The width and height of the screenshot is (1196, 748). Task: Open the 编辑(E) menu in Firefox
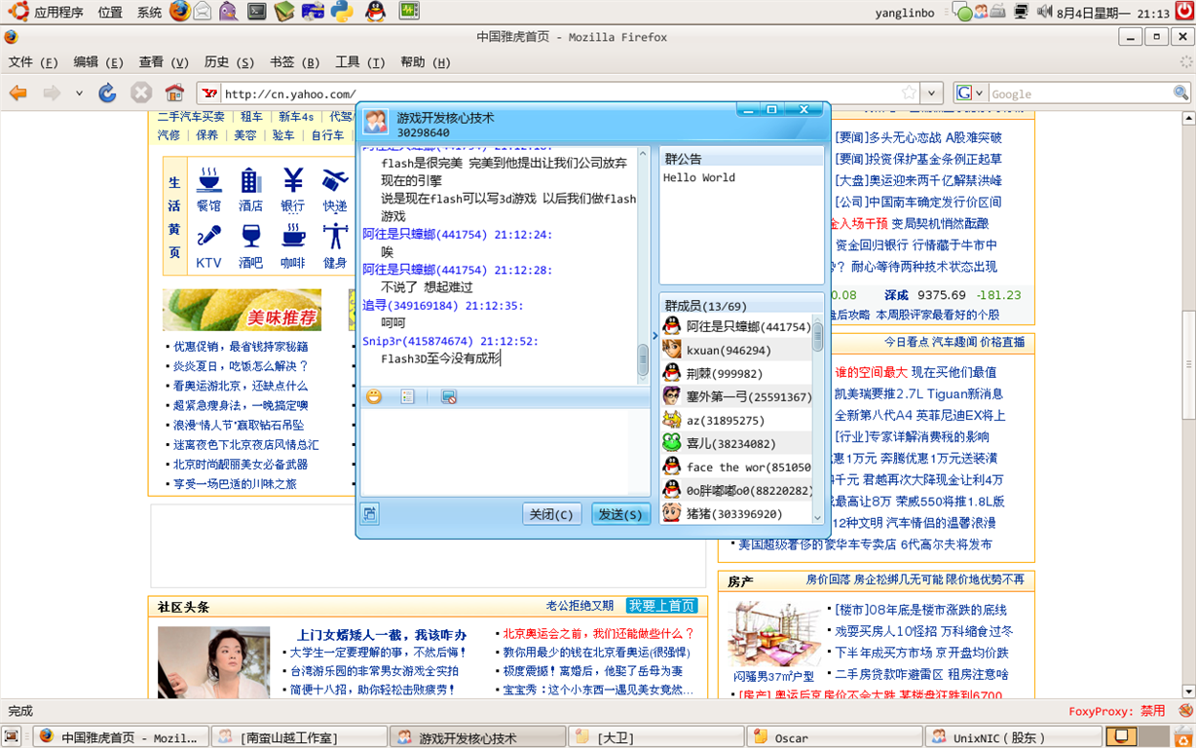[x=98, y=62]
